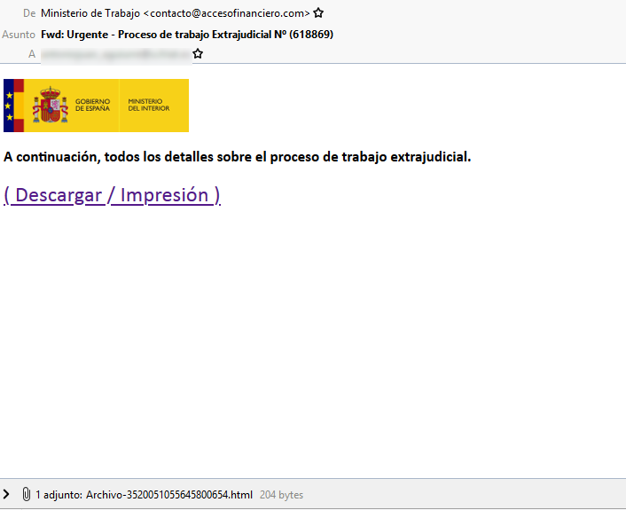Click the EU stars flag emblem
Screen dimensions: 626x510
point(9,106)
